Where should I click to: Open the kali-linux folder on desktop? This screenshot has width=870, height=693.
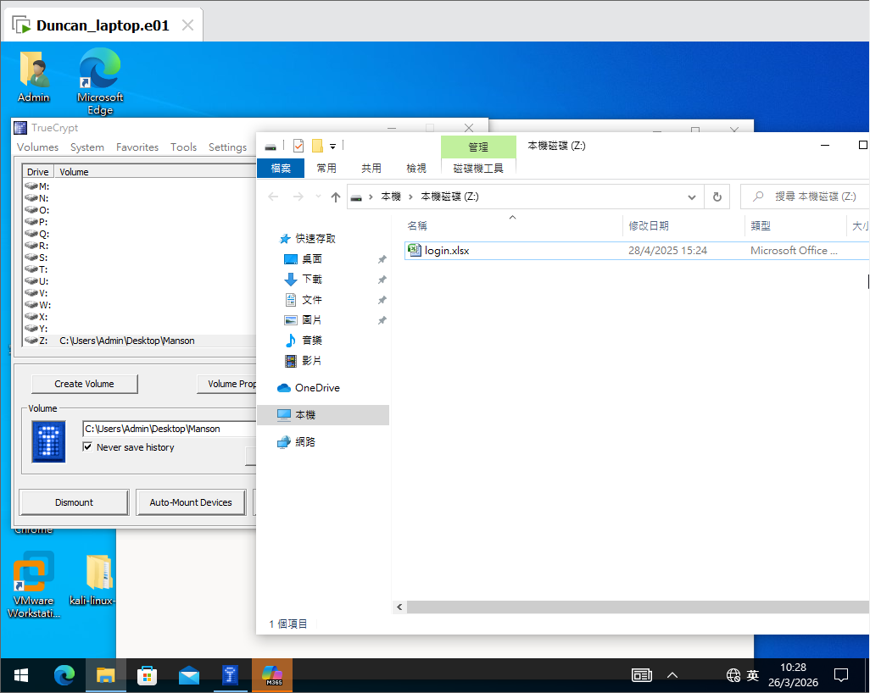[x=92, y=579]
